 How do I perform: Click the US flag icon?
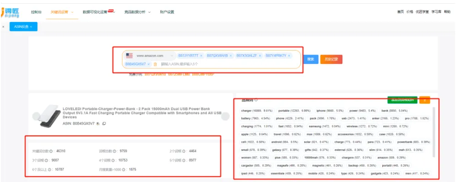pyautogui.click(x=130, y=55)
